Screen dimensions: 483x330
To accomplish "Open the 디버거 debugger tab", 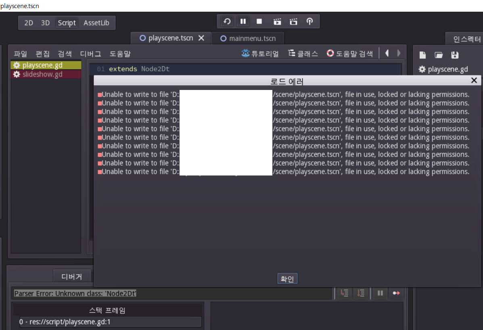I will pyautogui.click(x=72, y=276).
